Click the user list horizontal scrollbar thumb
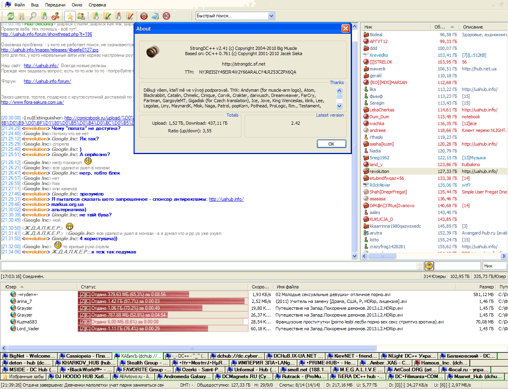 tap(382, 256)
